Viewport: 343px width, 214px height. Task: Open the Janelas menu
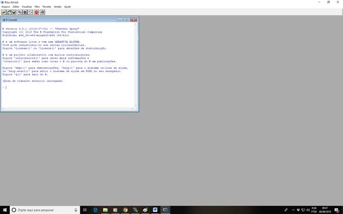(x=58, y=7)
